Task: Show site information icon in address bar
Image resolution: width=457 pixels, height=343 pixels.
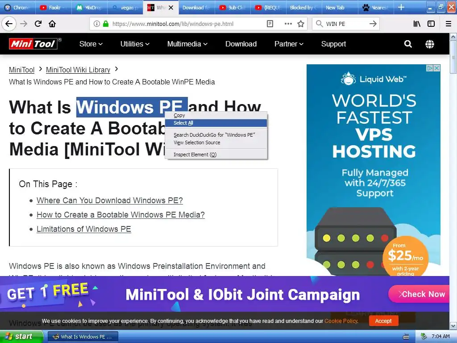Action: click(97, 24)
